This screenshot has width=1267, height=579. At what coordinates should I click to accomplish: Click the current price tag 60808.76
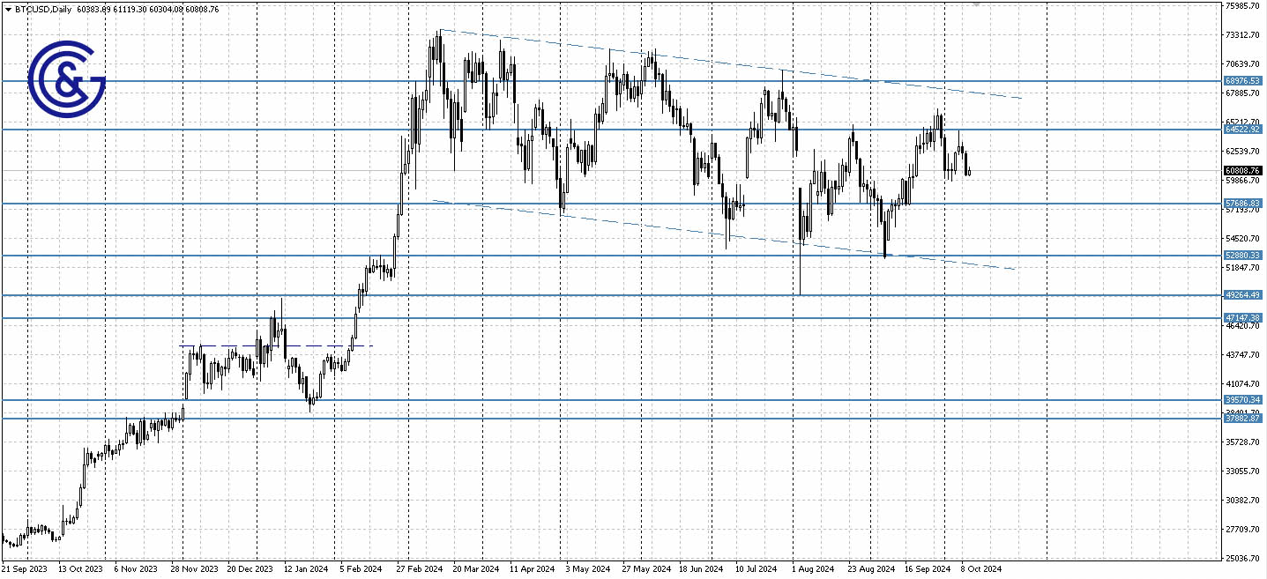(x=1243, y=171)
